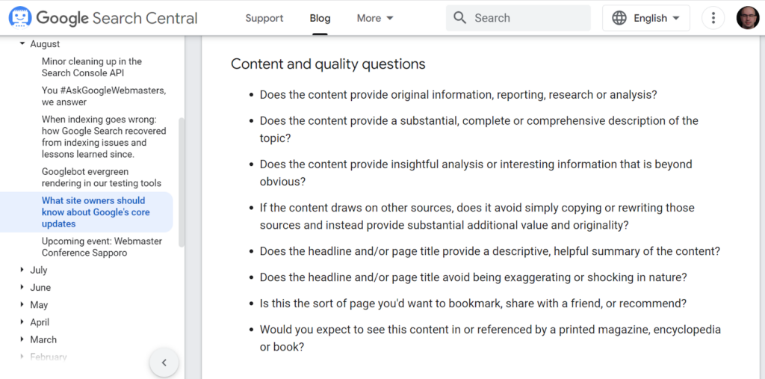This screenshot has width=765, height=379.
Task: Open 'Minor cleaning up in the Search Console API'
Action: click(x=92, y=67)
